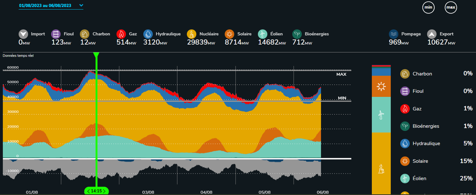This screenshot has height=195, width=476.
Task: Click the 05/08 date on timeline axis
Action: (264, 192)
